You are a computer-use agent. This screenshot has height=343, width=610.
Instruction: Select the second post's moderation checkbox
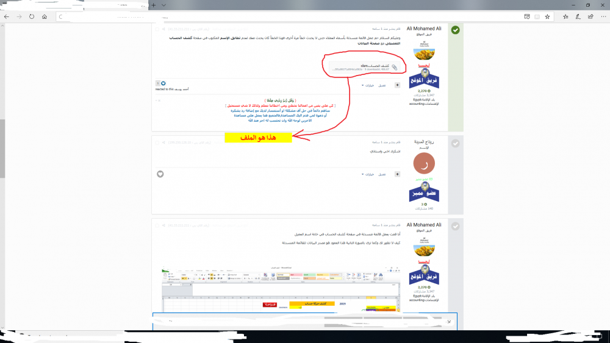tap(157, 143)
